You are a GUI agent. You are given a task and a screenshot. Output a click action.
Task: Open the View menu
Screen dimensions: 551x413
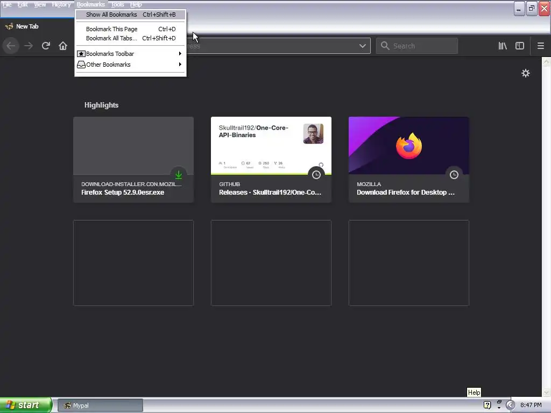(40, 4)
